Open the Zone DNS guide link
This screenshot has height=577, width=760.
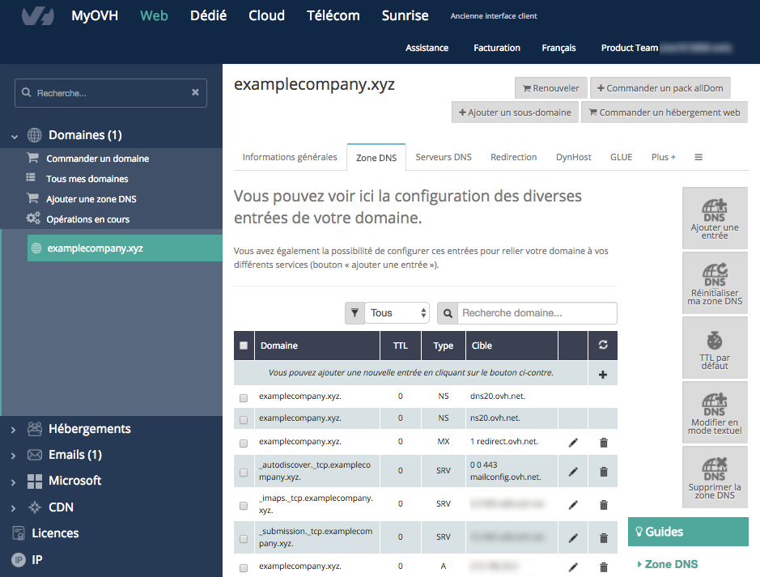pyautogui.click(x=671, y=564)
